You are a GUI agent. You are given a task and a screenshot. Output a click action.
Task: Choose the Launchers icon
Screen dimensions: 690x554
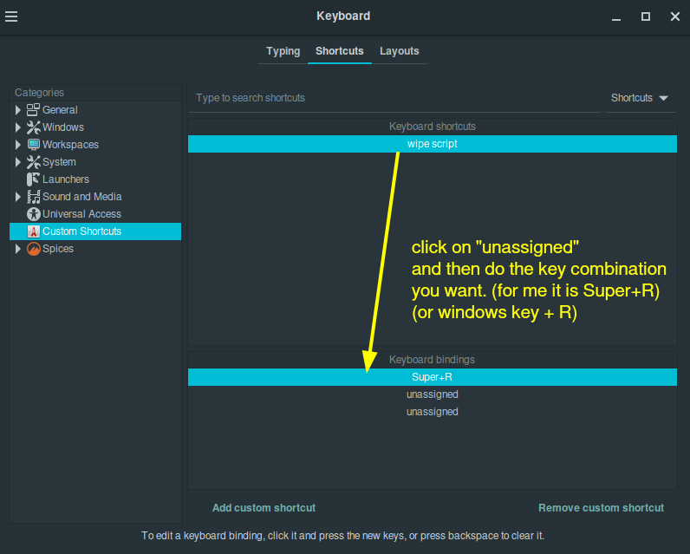pyautogui.click(x=33, y=179)
